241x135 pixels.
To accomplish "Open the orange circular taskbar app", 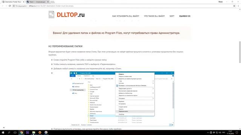I will pyautogui.click(x=40, y=132).
